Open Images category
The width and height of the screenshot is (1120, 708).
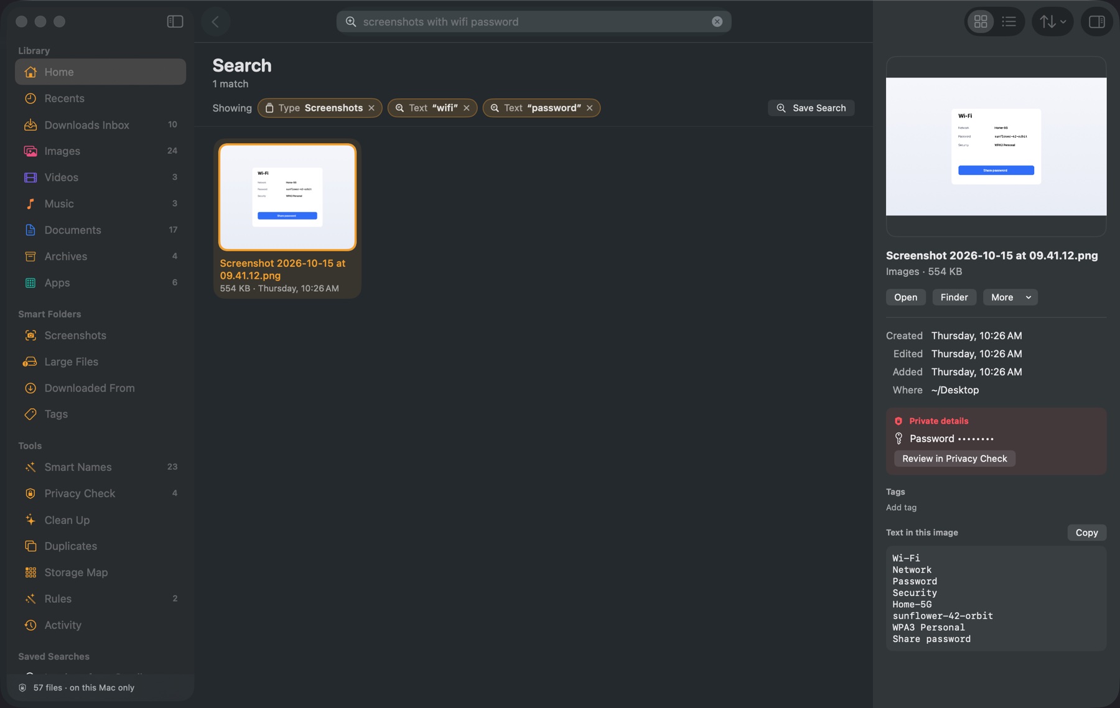(x=101, y=151)
